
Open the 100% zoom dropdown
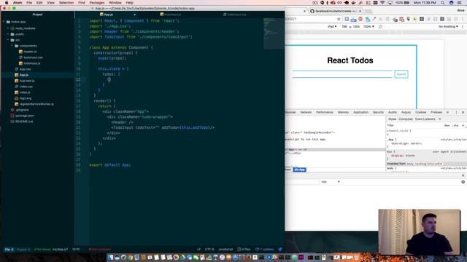(368, 27)
